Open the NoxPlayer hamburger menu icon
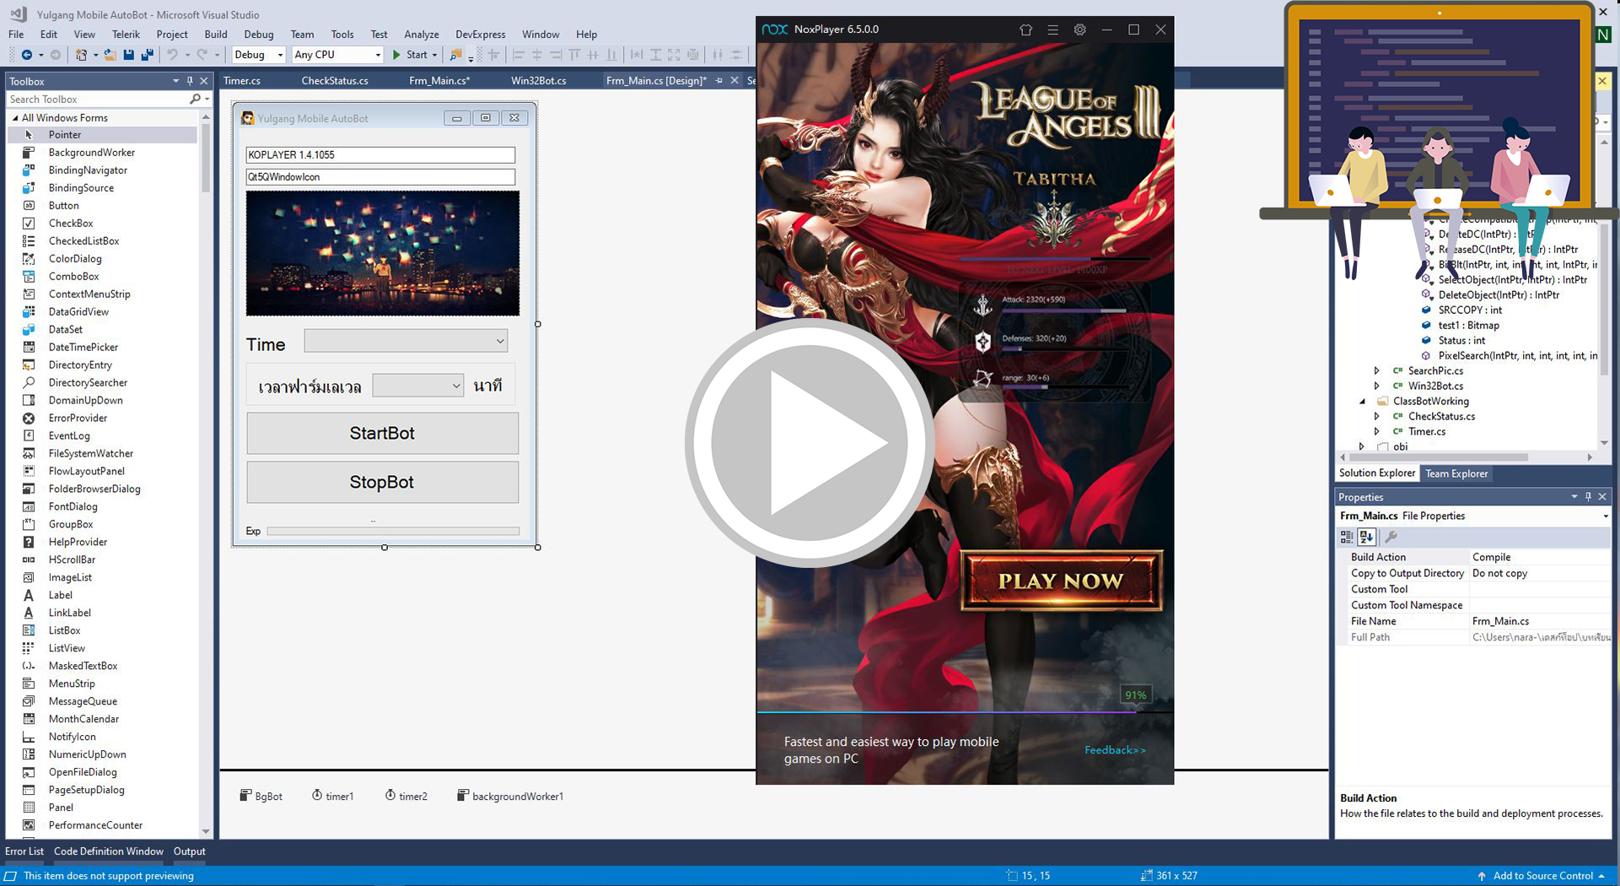The width and height of the screenshot is (1620, 886). [x=1052, y=30]
